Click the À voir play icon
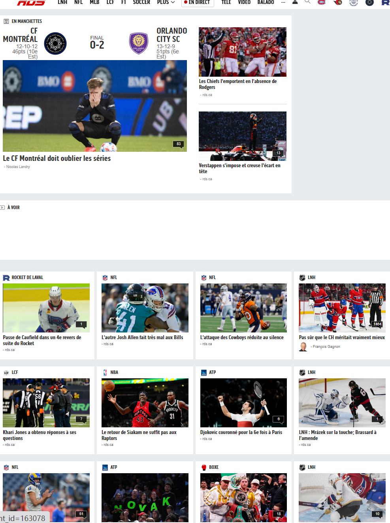The image size is (390, 523). click(3, 208)
